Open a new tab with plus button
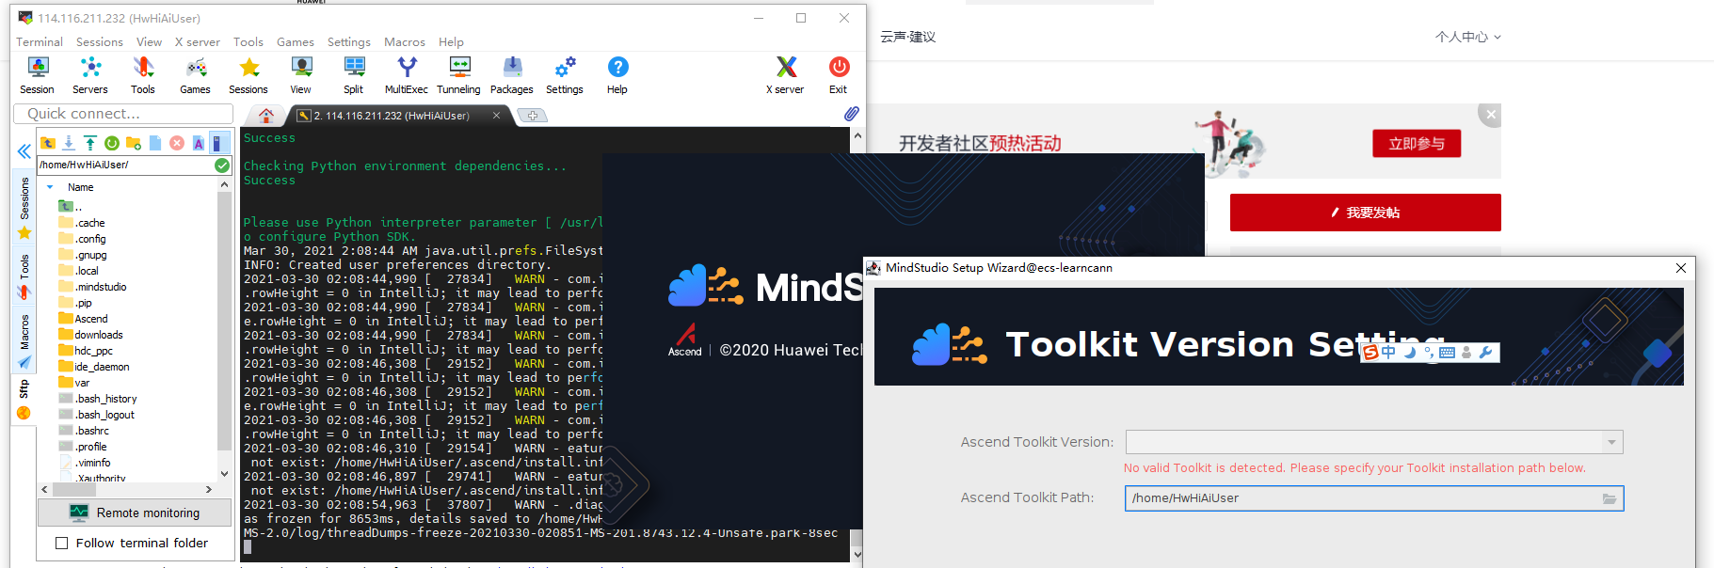Screen dimensions: 1714x568 click(x=533, y=116)
